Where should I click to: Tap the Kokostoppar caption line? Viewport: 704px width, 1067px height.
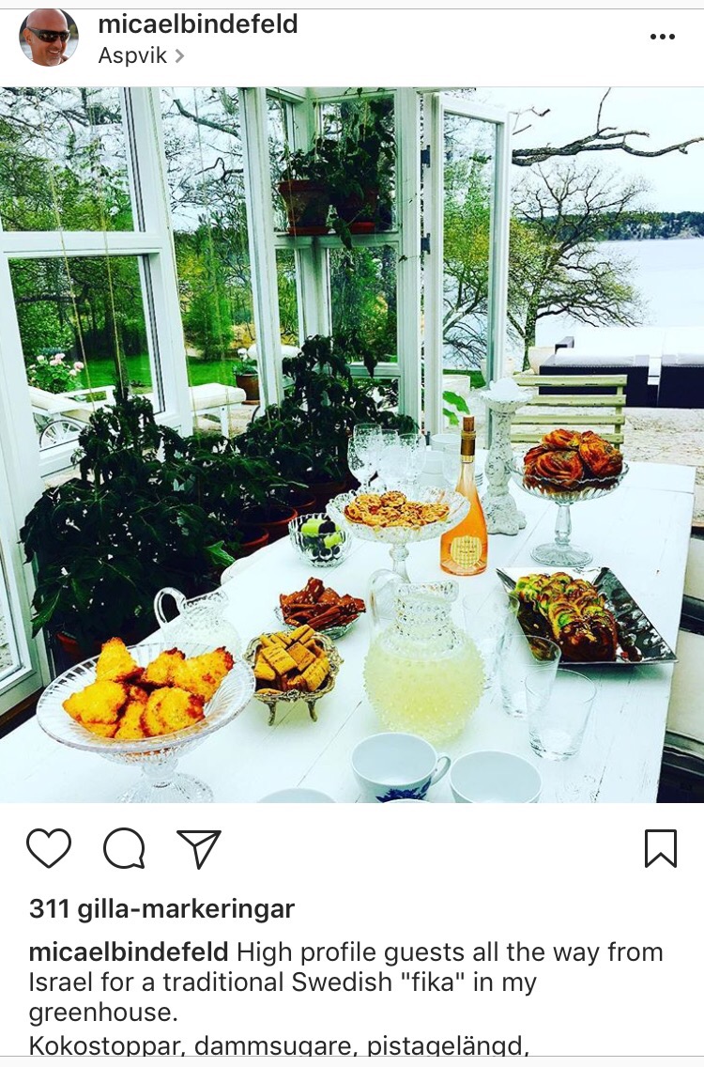click(x=278, y=1046)
